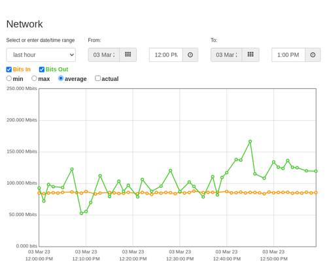The image size is (327, 263).
Task: Open the From time clock picker icon
Action: (190, 55)
